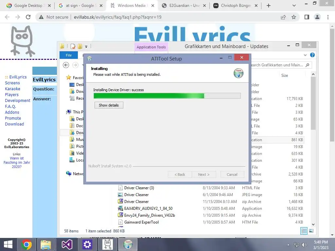Screen dimensions: 335x251
Task: Toggle the Chrome side panel icon
Action: pos(307,17)
